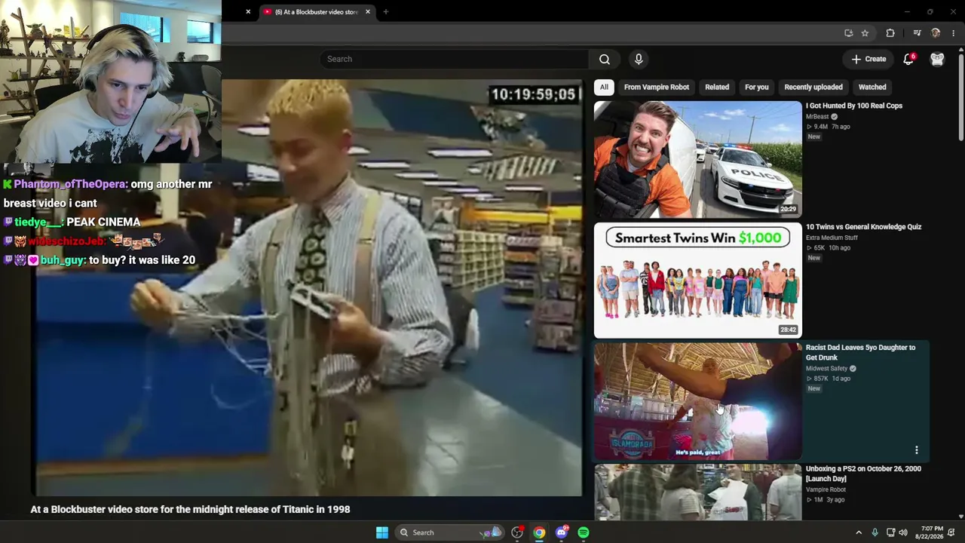Switch to Chrome in the taskbar
Screen dimensions: 965x543
coord(539,532)
